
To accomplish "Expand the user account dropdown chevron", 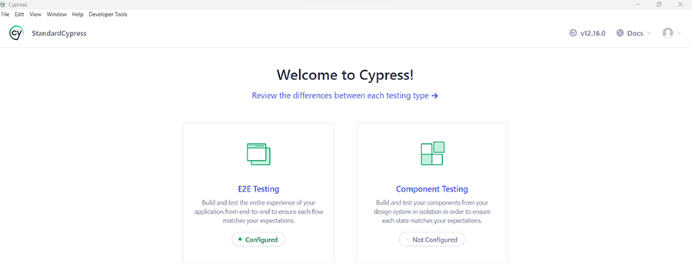I will tap(679, 33).
